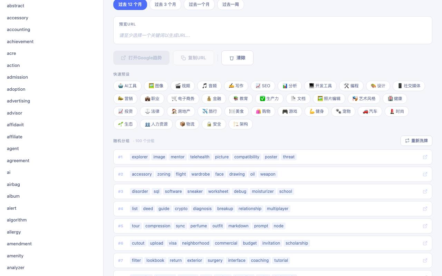Image resolution: width=442 pixels, height=276 pixels.
Task: Click the 打开Google趋势 button
Action: [x=141, y=58]
